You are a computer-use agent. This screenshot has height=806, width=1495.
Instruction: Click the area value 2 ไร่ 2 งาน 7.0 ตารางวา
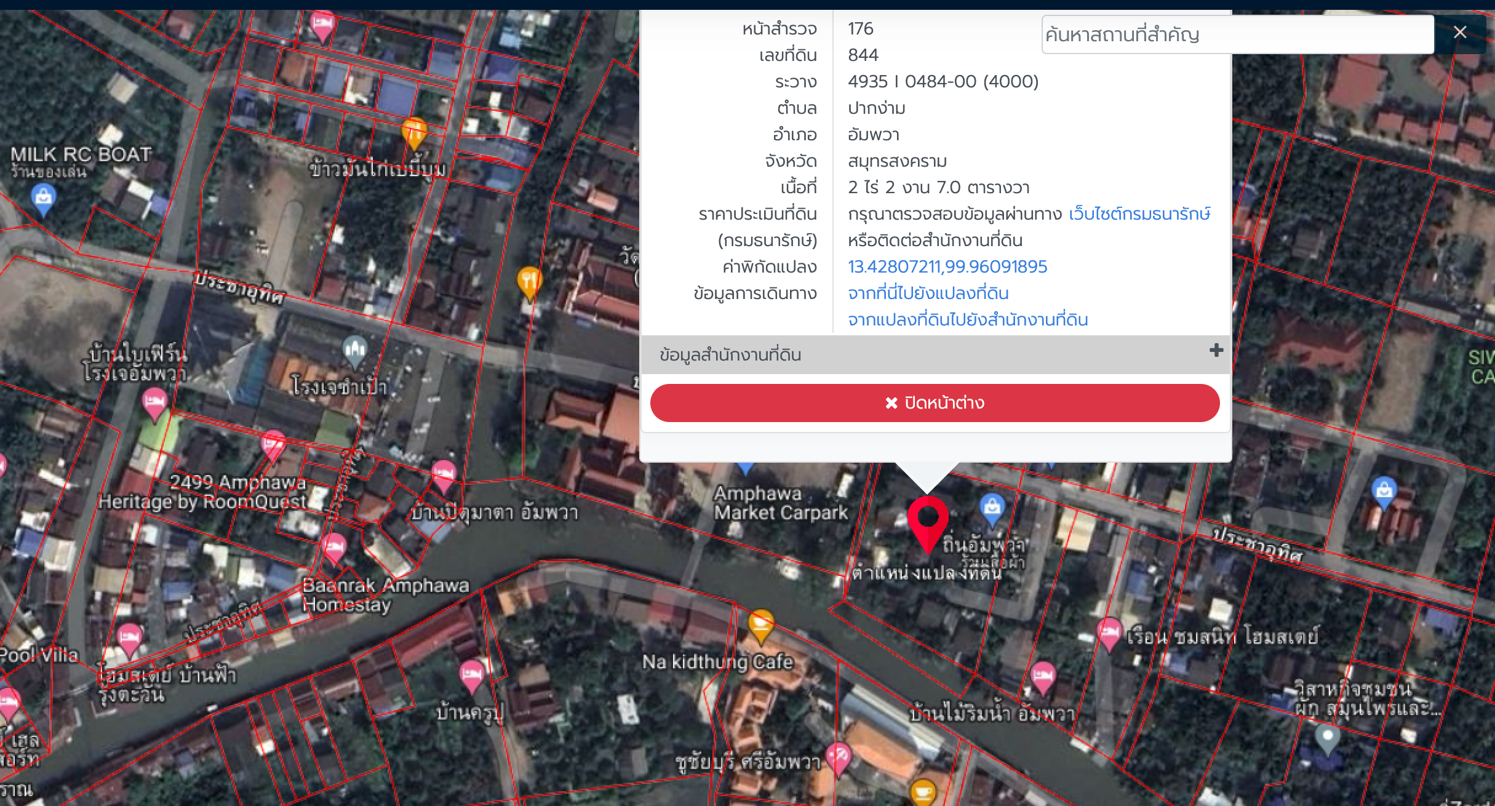[938, 187]
